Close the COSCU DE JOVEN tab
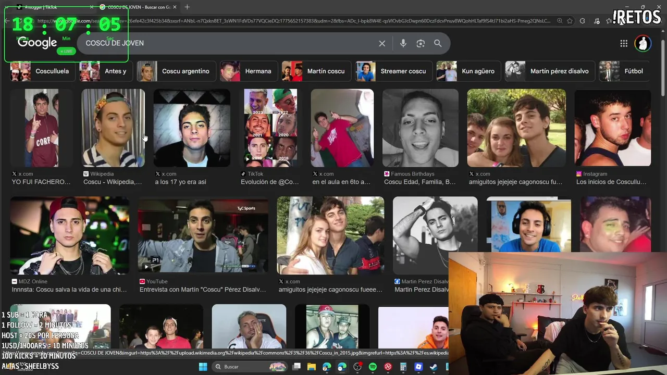Viewport: 667px width, 375px height. click(175, 7)
